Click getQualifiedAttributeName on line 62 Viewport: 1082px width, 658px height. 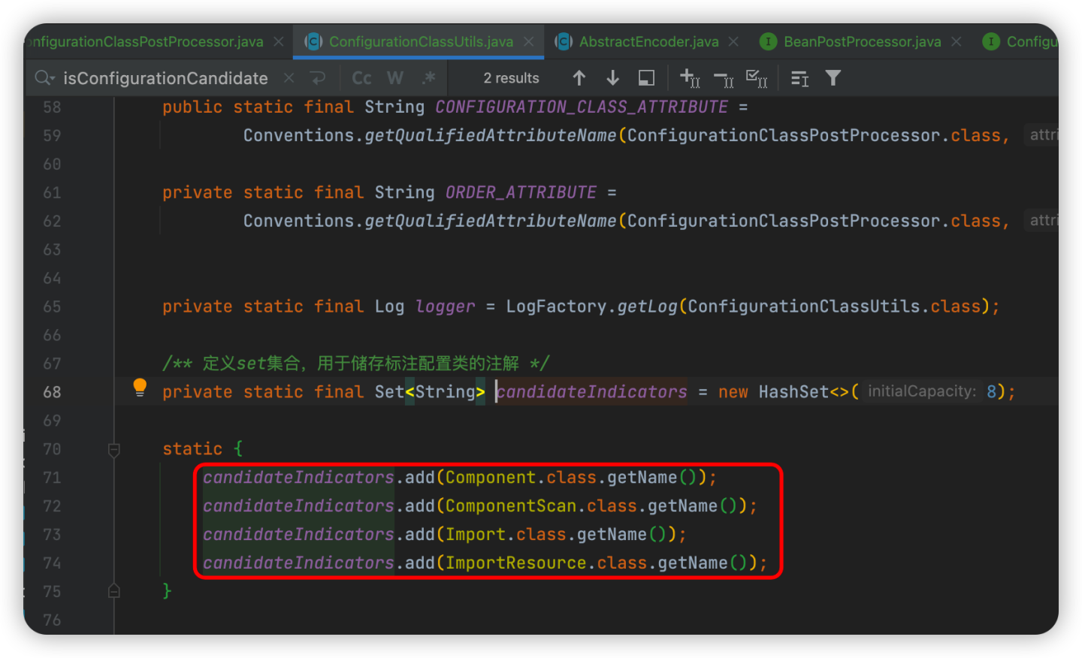point(491,222)
